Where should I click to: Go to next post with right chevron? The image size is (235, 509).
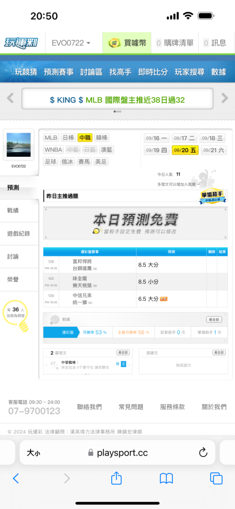coord(129,365)
